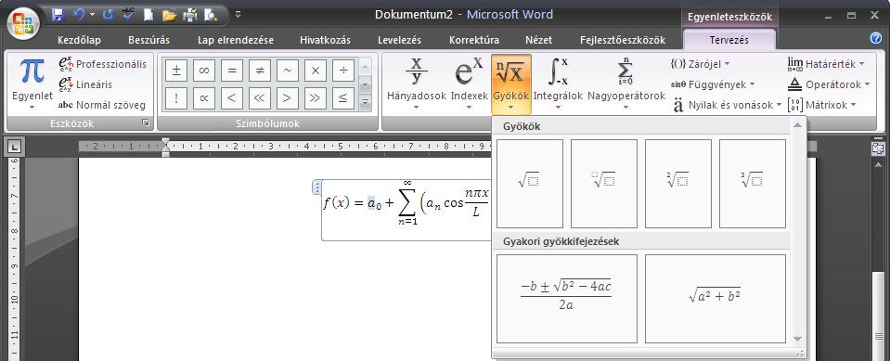The height and width of the screenshot is (361, 890).
Task: Undo the last action
Action: point(78,15)
